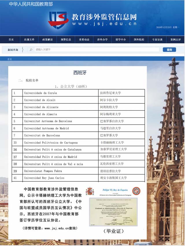
Task: Select row Universidad Politécnica de Cartagena
Action: click(78, 143)
